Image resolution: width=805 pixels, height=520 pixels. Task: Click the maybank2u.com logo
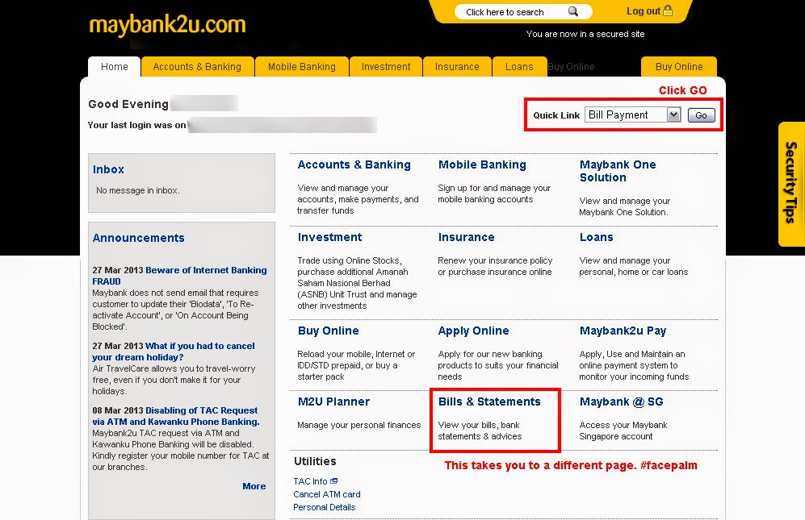(167, 25)
